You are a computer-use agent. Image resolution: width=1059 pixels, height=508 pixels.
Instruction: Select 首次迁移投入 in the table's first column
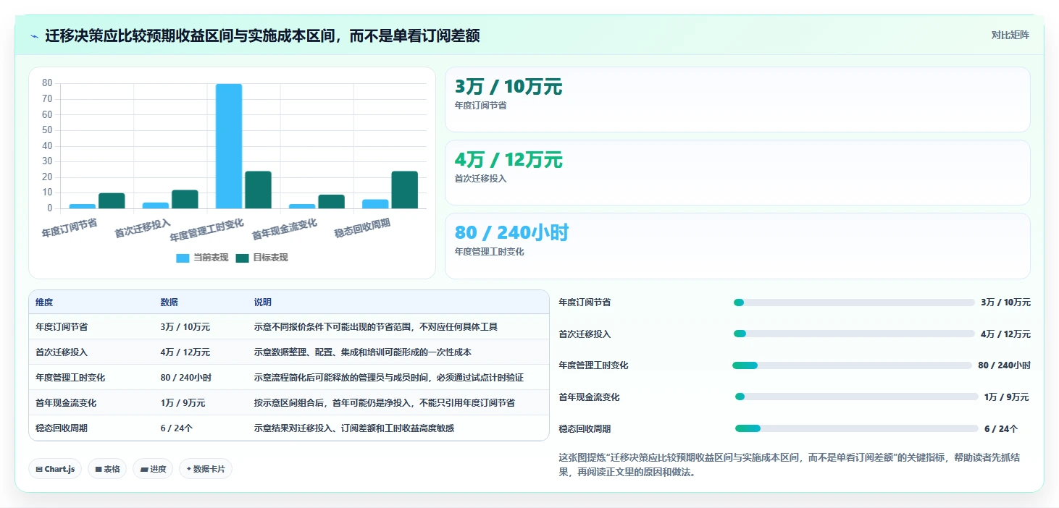coord(62,352)
